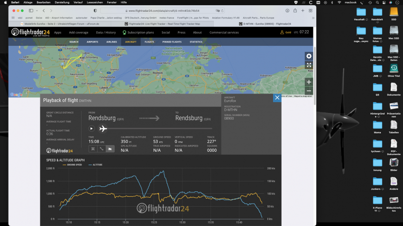Open the sidebar options dropdown arrow
Image resolution: width=403 pixels, height=226 pixels.
[x=37, y=11]
